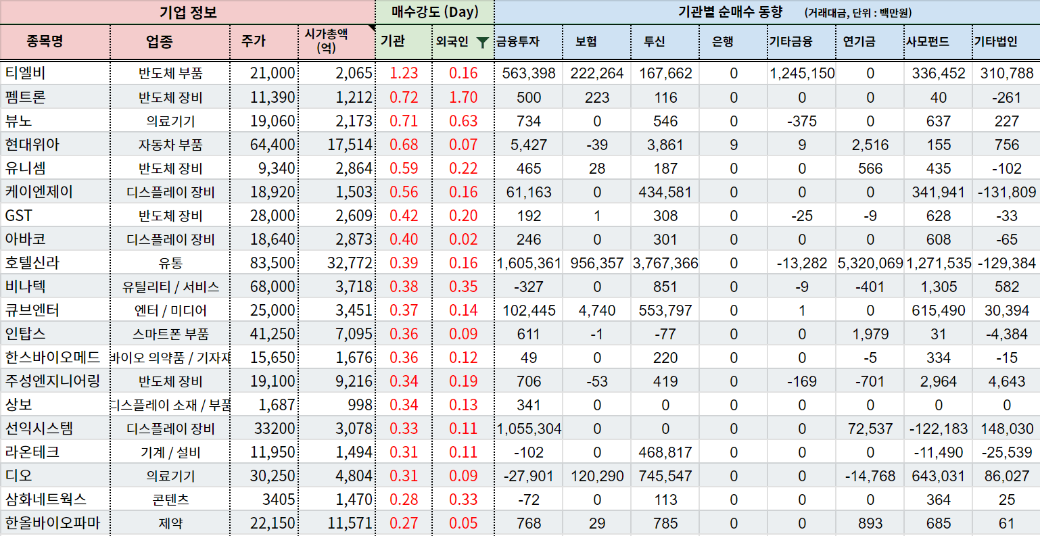The height and width of the screenshot is (536, 1040).
Task: Click the 스마트폰 부품 sector cell
Action: pos(170,334)
